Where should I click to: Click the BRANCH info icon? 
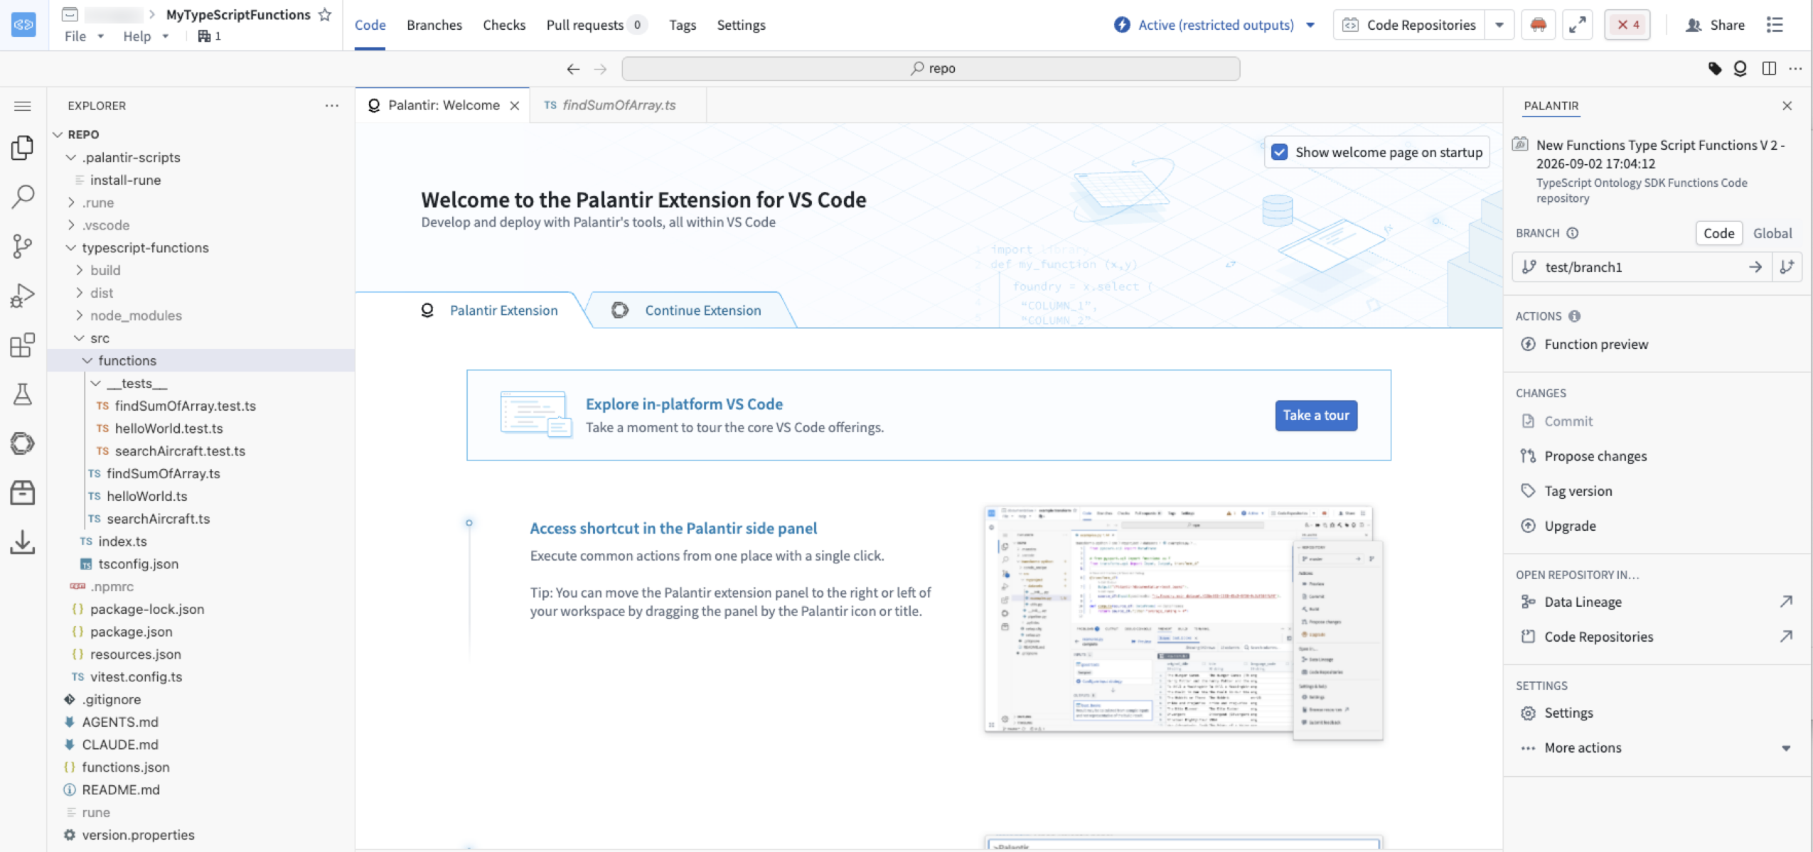point(1573,233)
